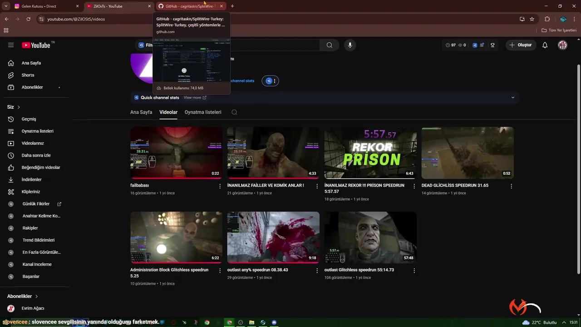Click the address bar URL field
The width and height of the screenshot is (581, 327).
click(277, 19)
